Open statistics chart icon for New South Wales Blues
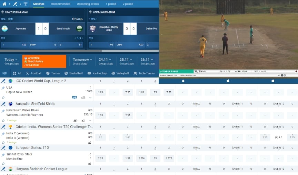The height and width of the screenshot is (175, 298). click(x=75, y=121)
